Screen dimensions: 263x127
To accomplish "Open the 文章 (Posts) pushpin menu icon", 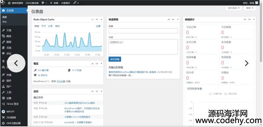I will [3, 31].
